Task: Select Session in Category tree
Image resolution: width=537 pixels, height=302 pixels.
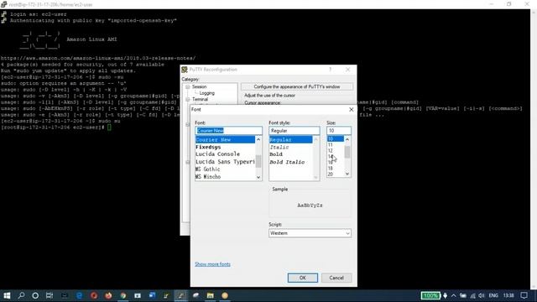Action: [200, 87]
